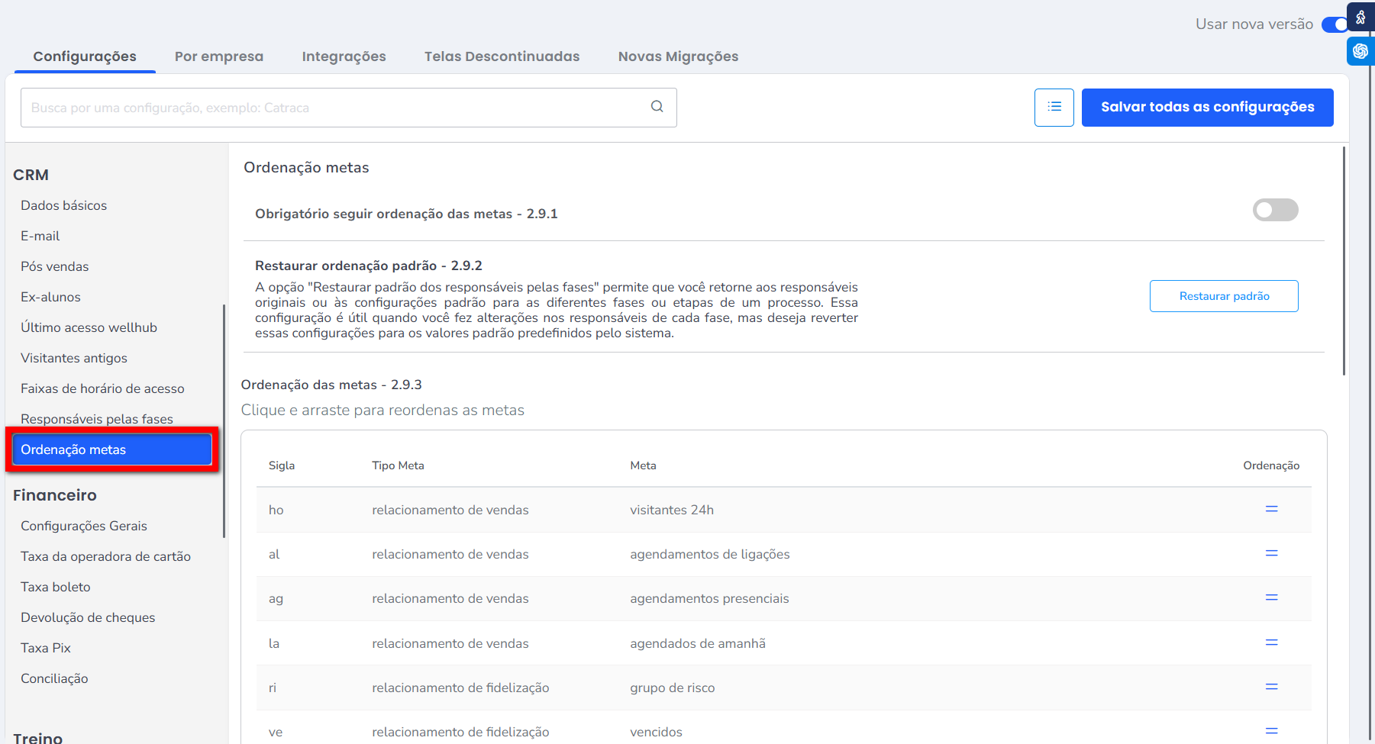
Task: Open the chat assistant icon
Action: coord(1360,51)
